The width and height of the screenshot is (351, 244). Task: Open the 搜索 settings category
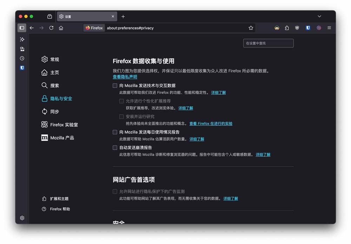50,86
